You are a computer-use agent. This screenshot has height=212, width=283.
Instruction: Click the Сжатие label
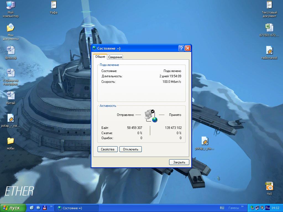[x=107, y=133]
